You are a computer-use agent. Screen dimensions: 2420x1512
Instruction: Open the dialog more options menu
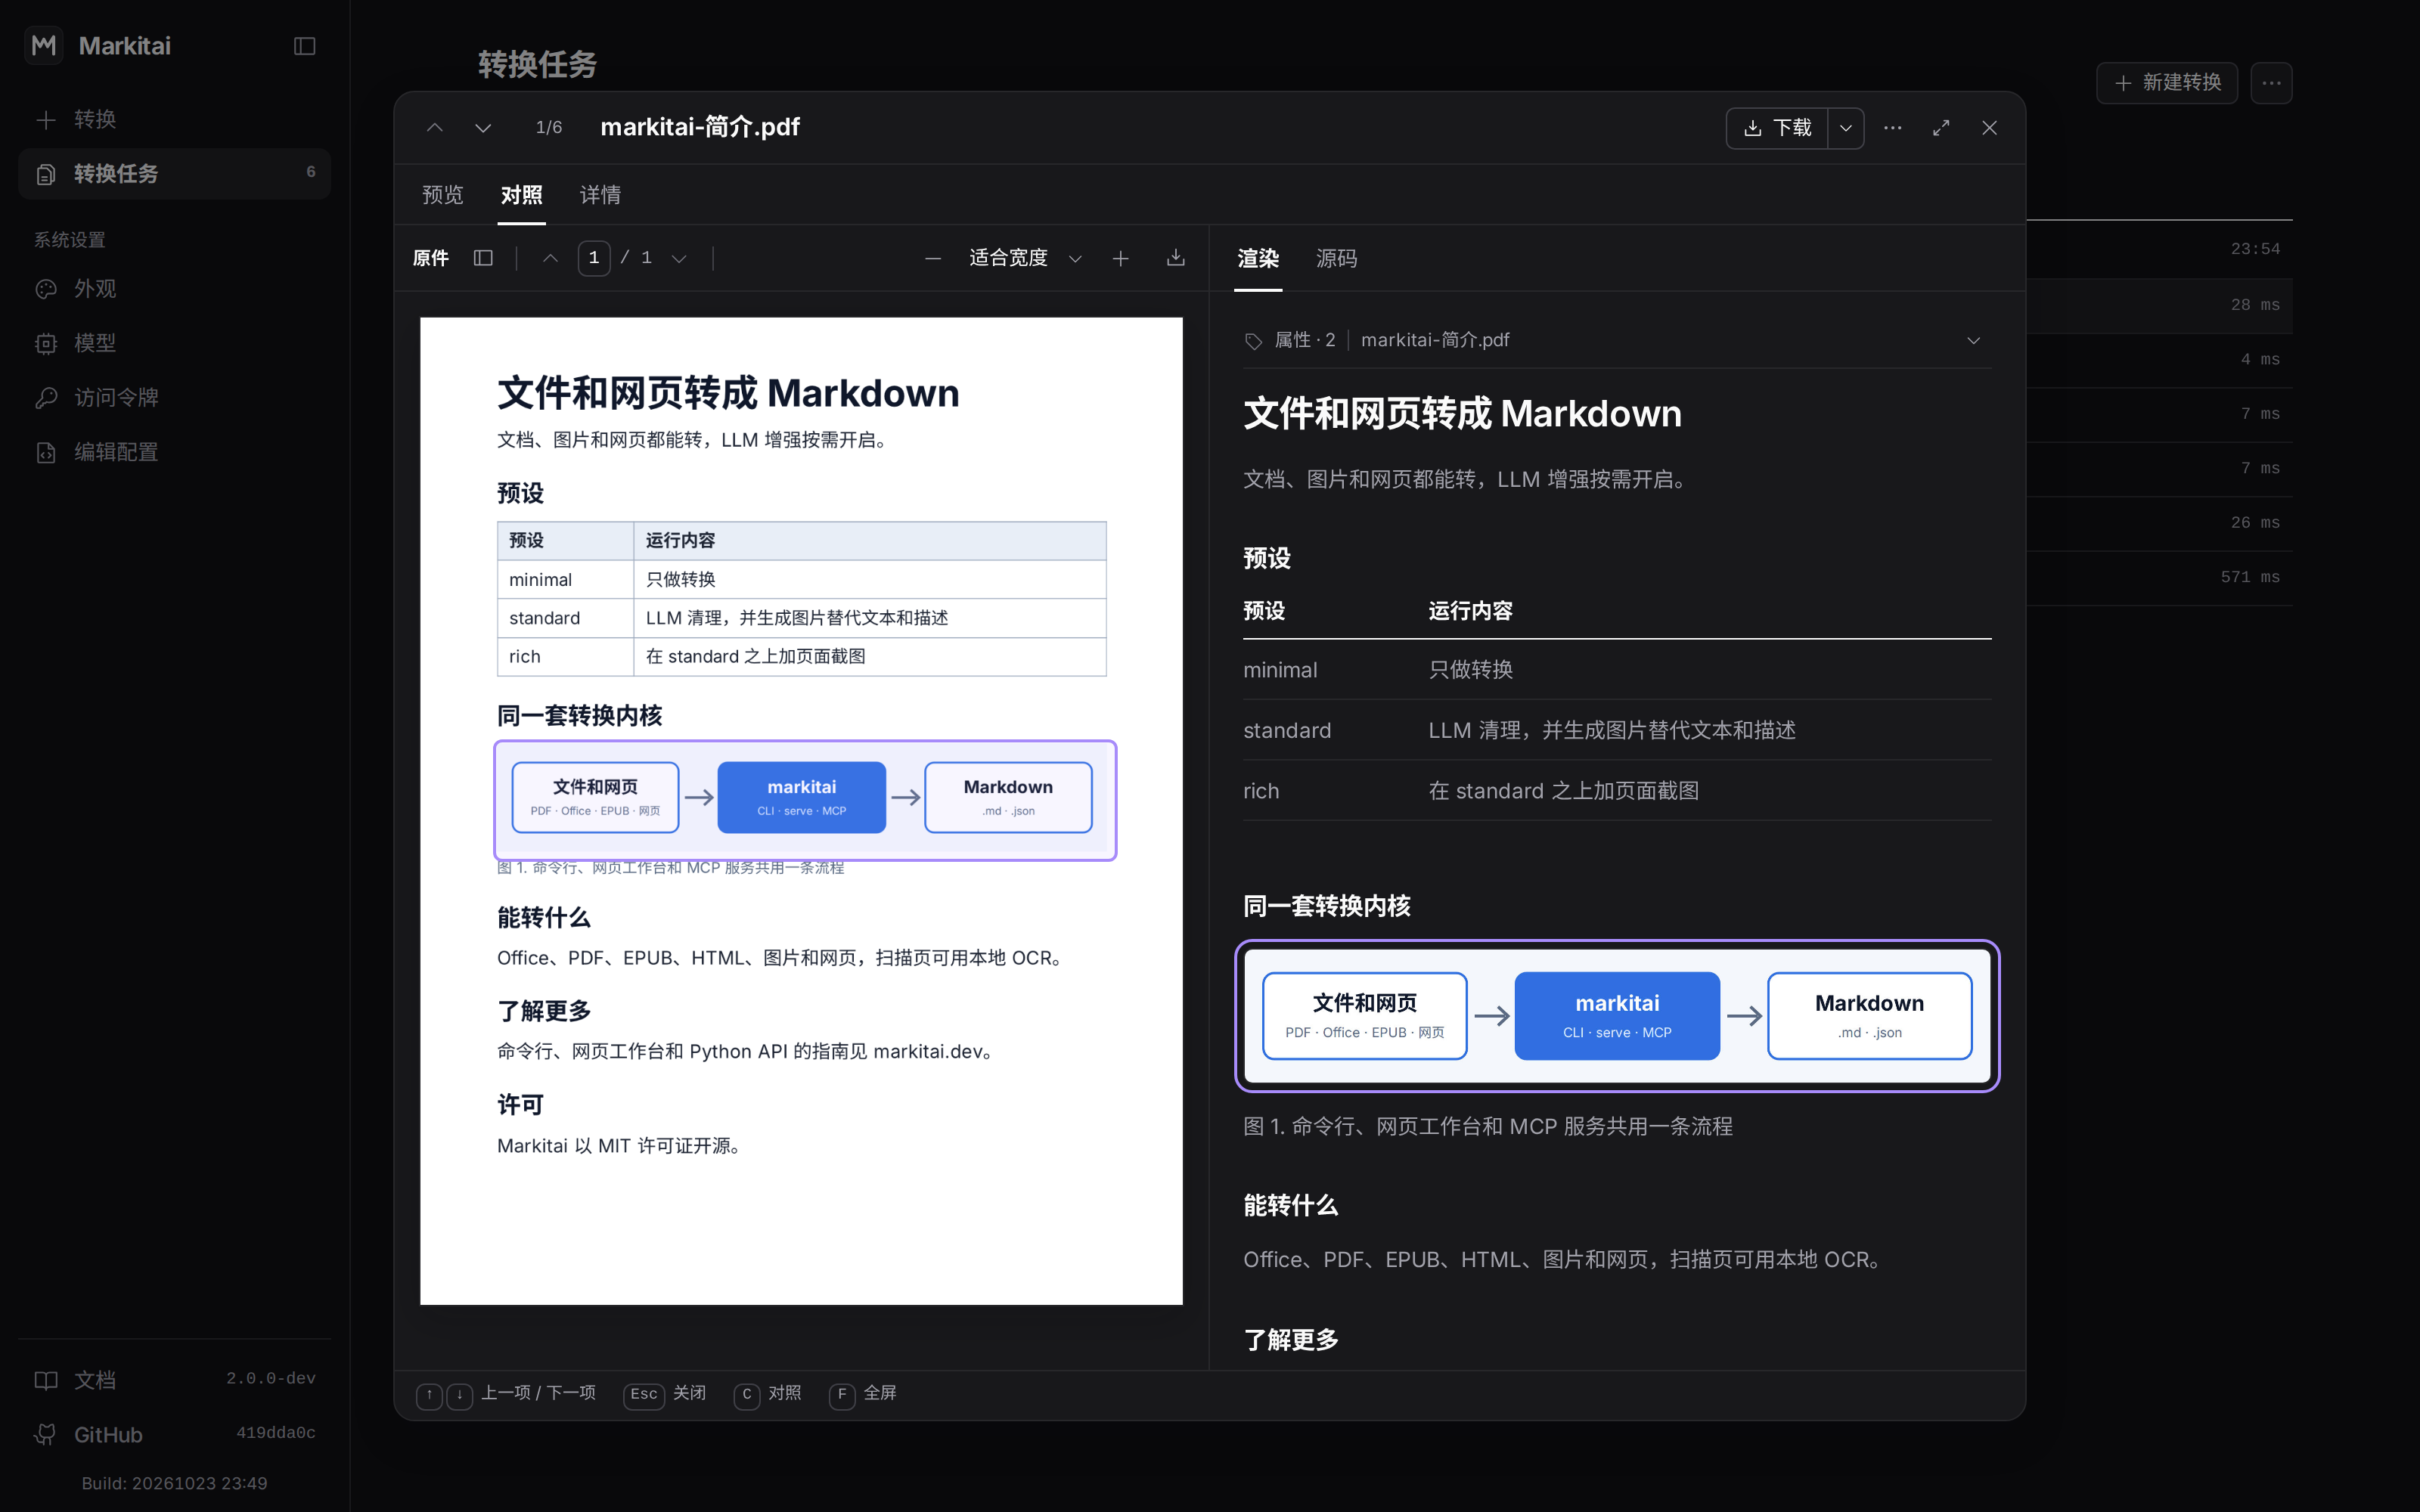[x=1893, y=128]
